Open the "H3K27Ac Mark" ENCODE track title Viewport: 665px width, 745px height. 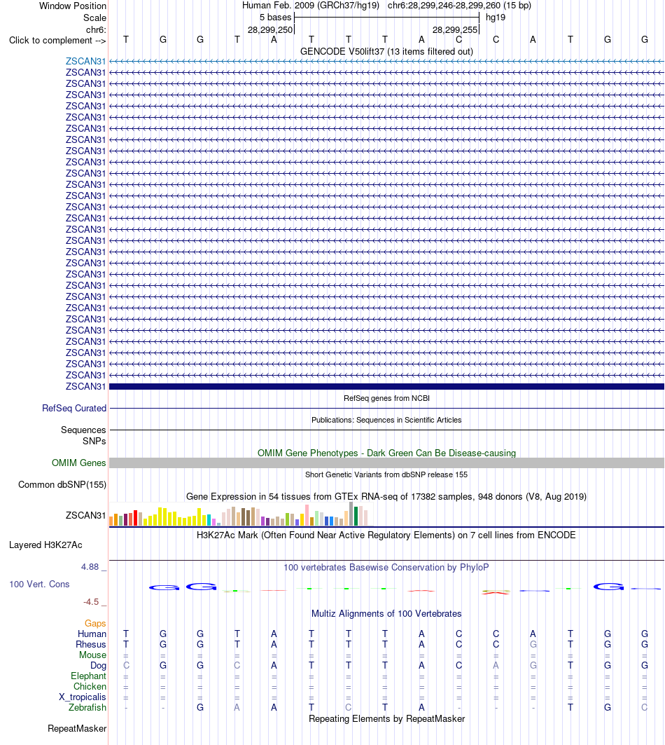coord(386,535)
